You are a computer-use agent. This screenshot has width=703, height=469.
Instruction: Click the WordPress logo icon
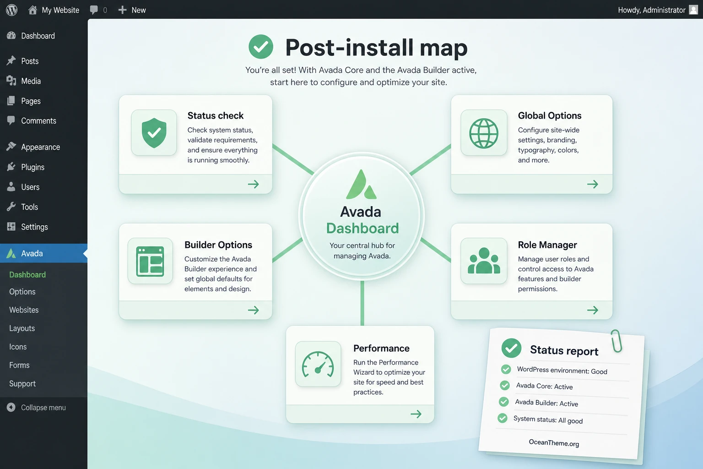coord(12,10)
